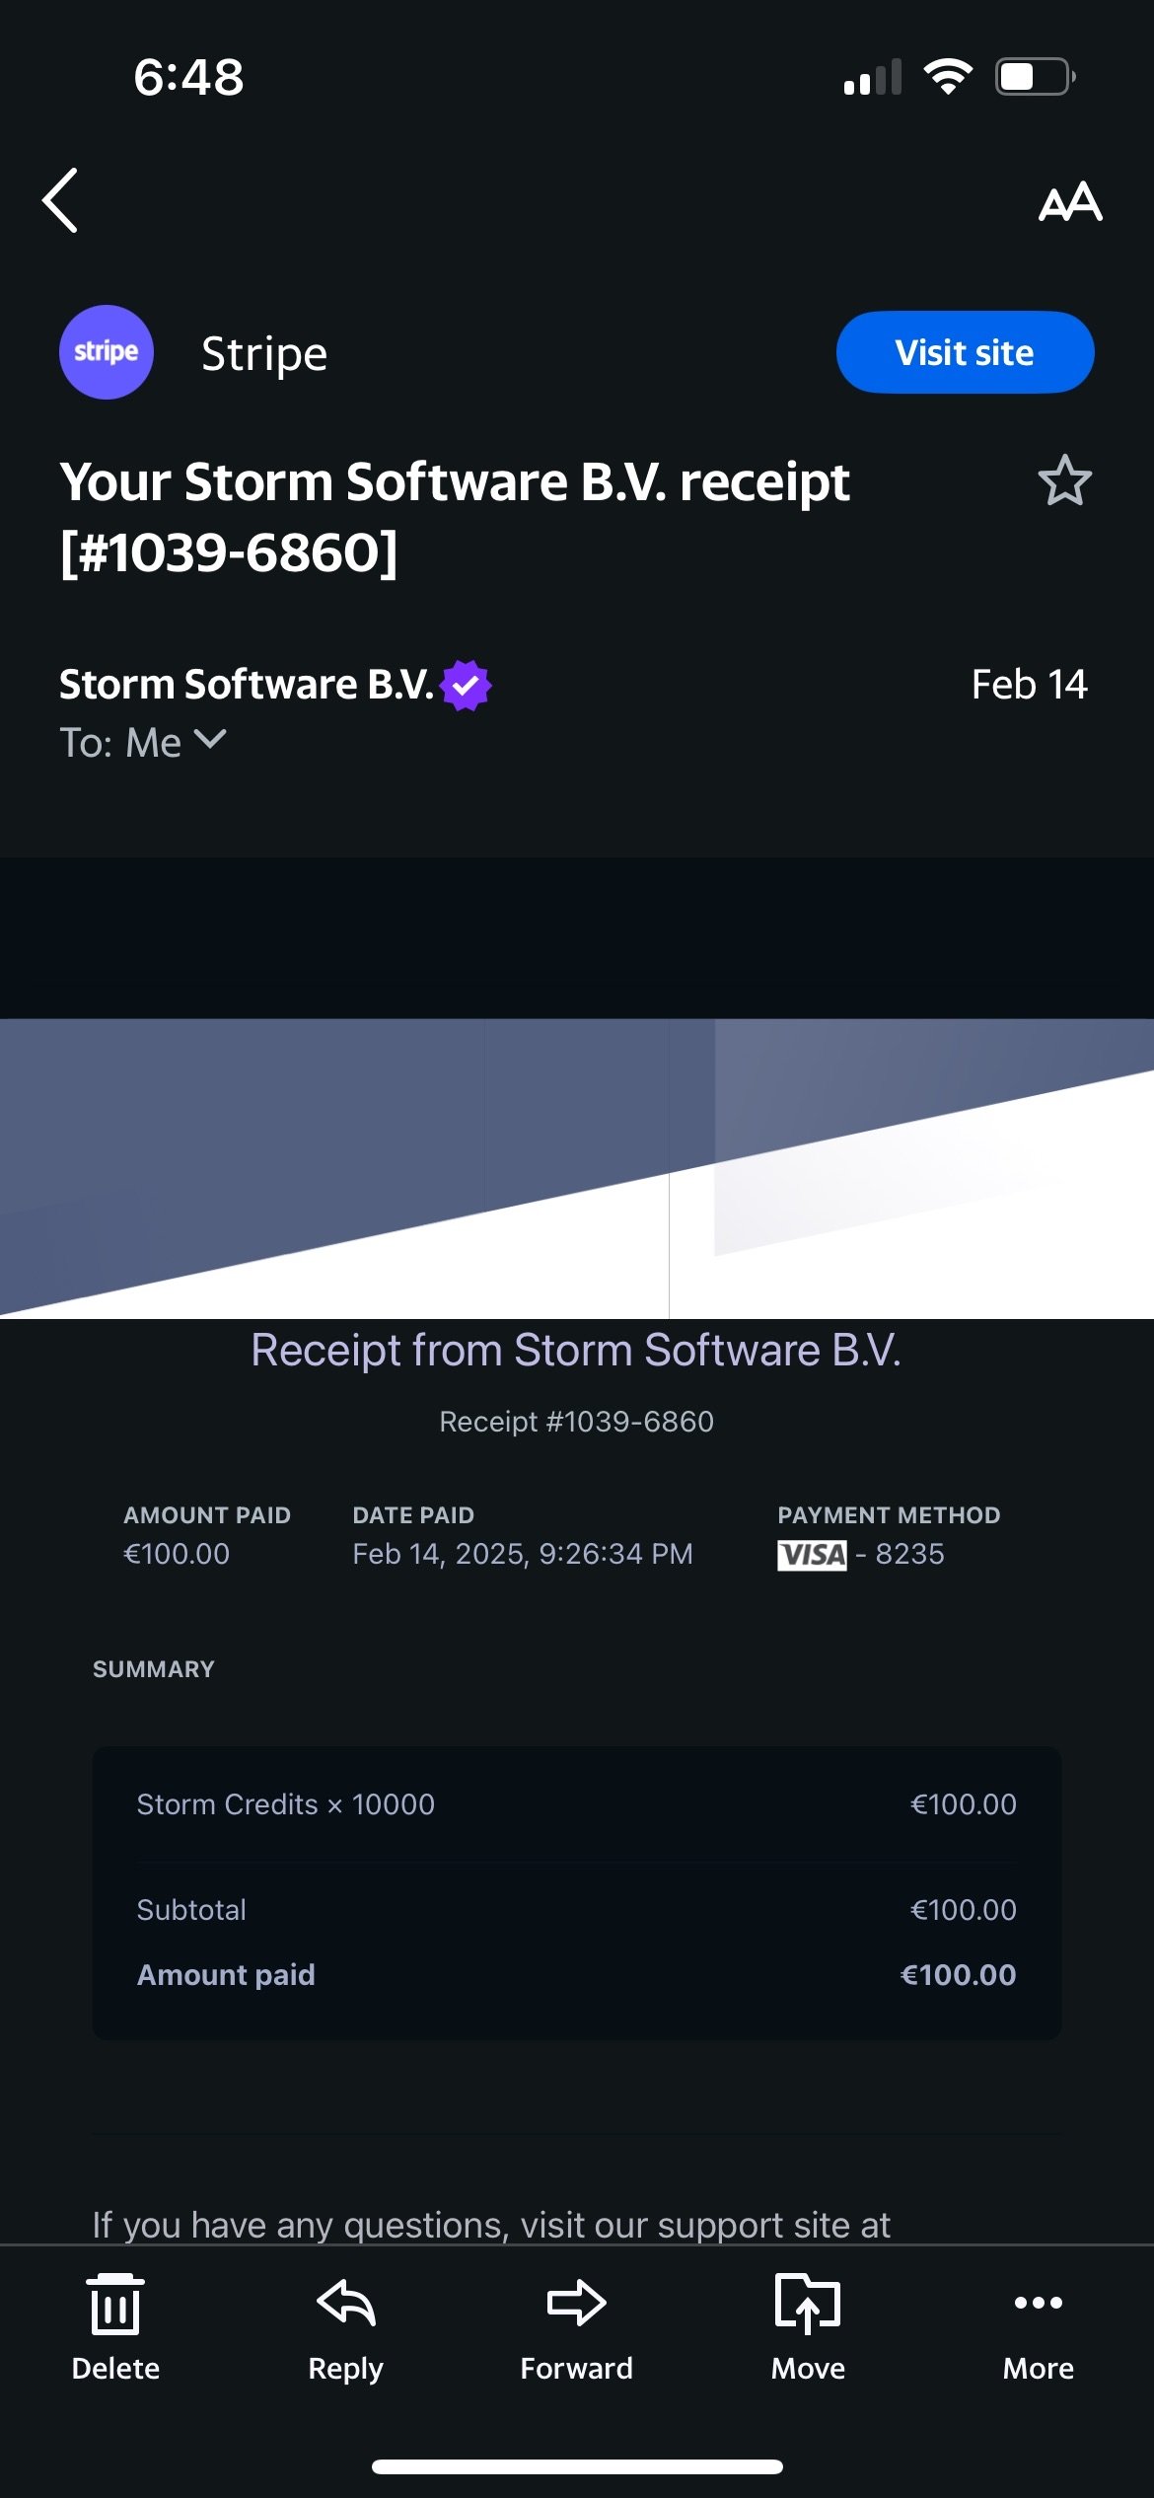Tap the iOS home indicator bar
This screenshot has width=1154, height=2498.
[577, 2466]
